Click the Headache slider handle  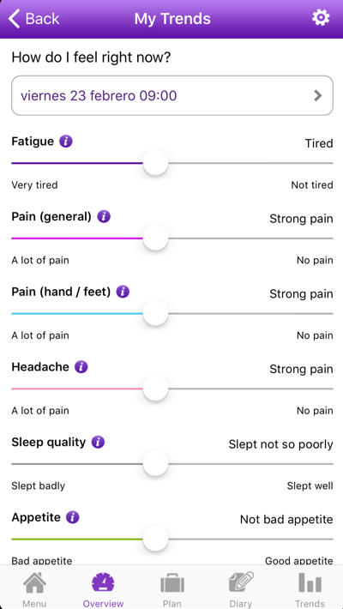pos(155,389)
